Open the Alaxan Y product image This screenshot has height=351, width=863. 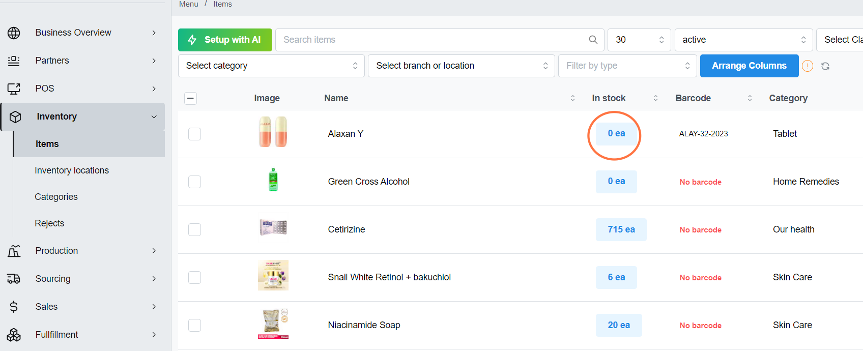273,132
